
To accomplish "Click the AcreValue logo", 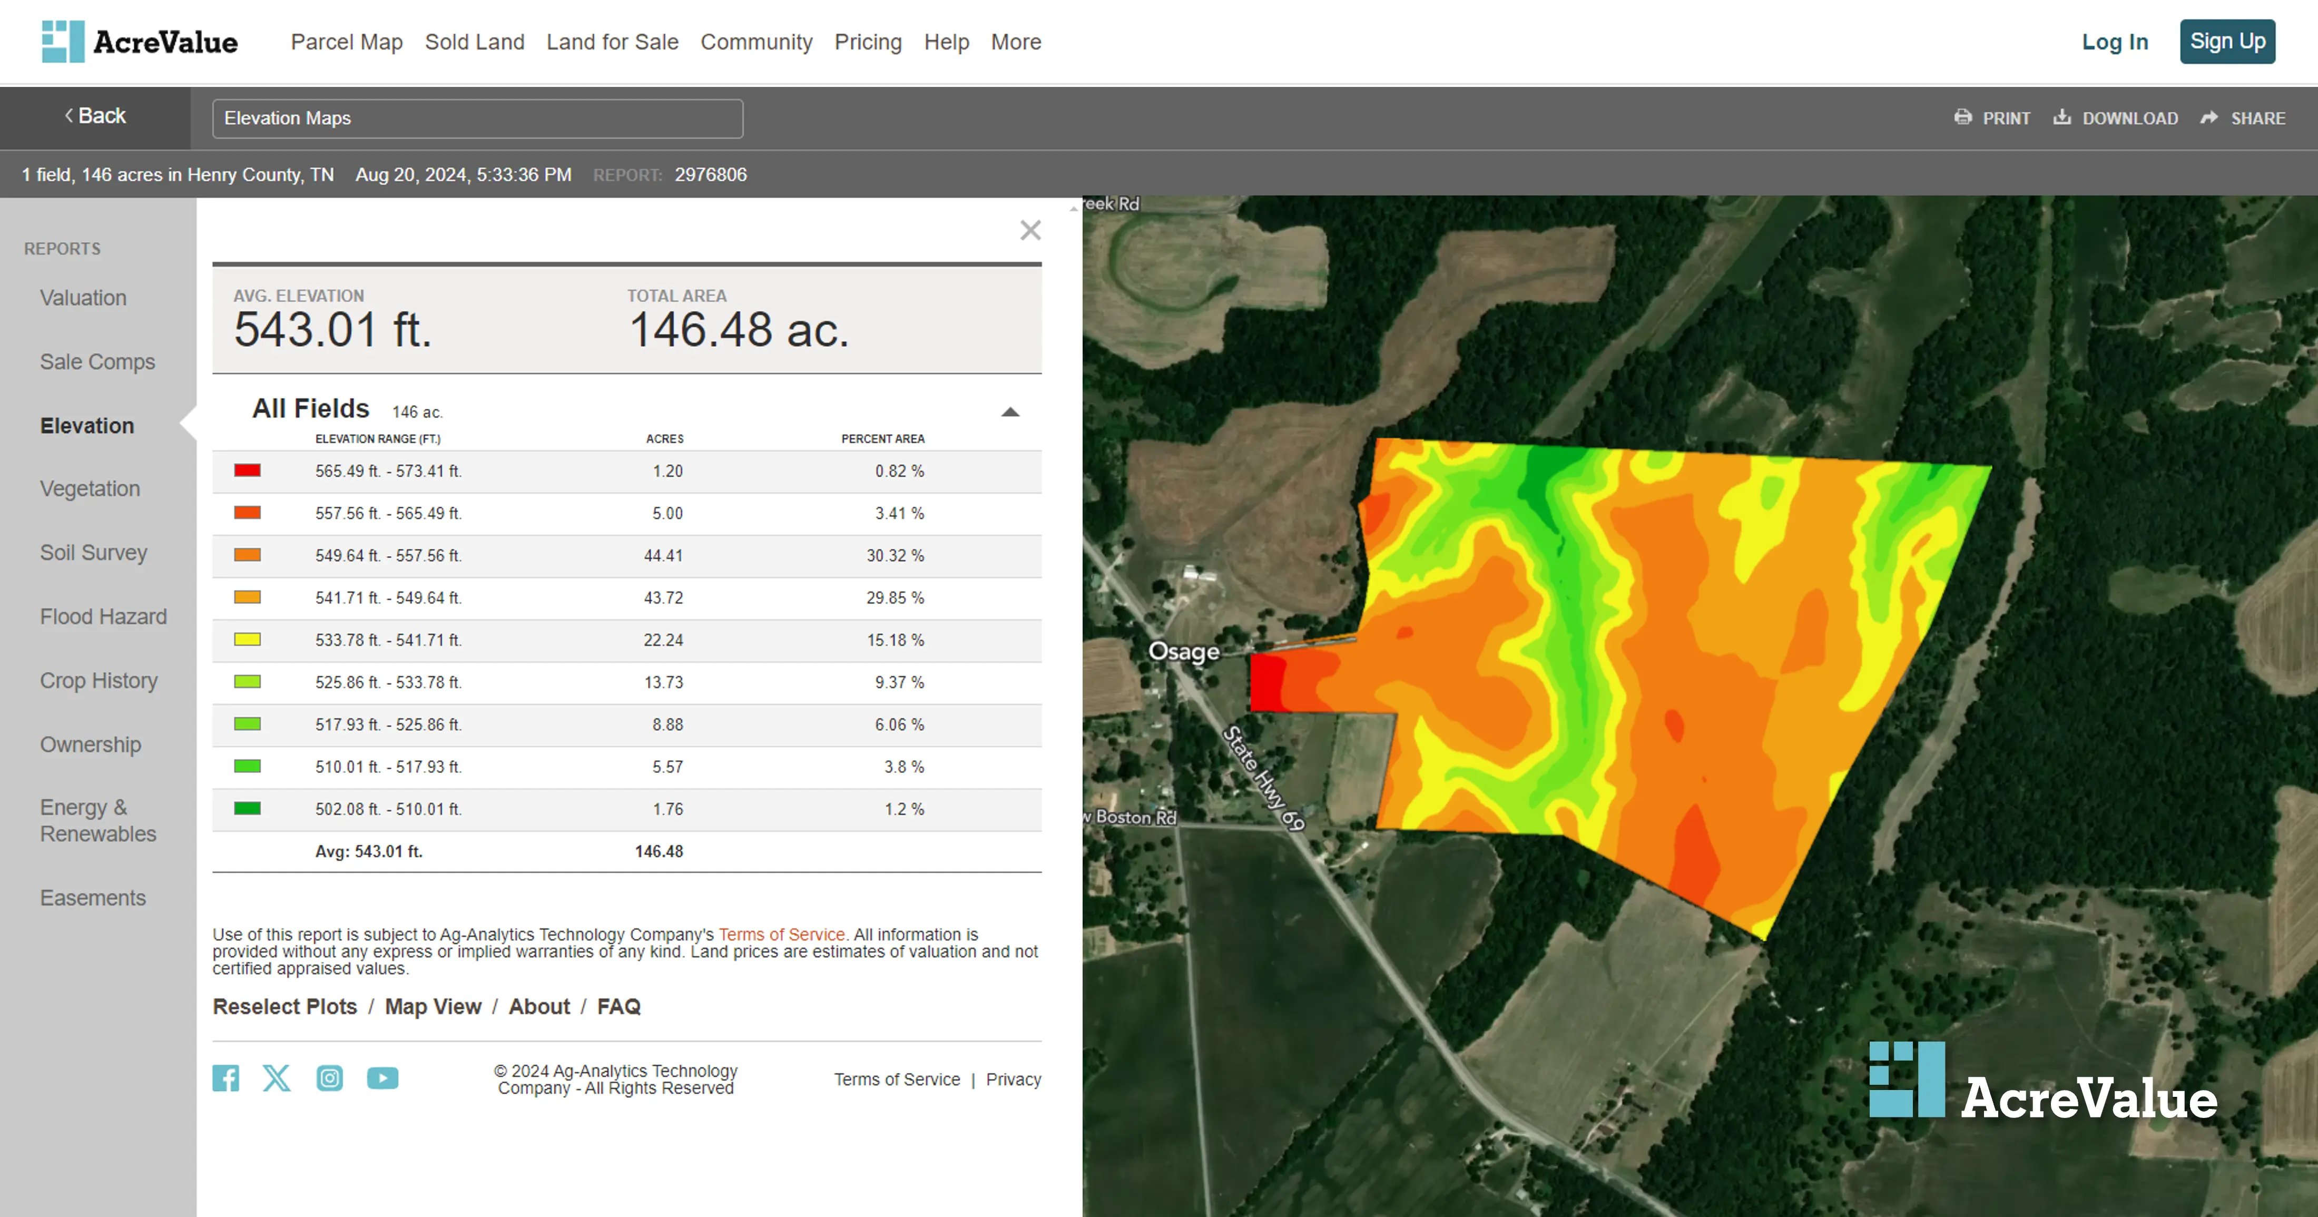I will coord(140,42).
